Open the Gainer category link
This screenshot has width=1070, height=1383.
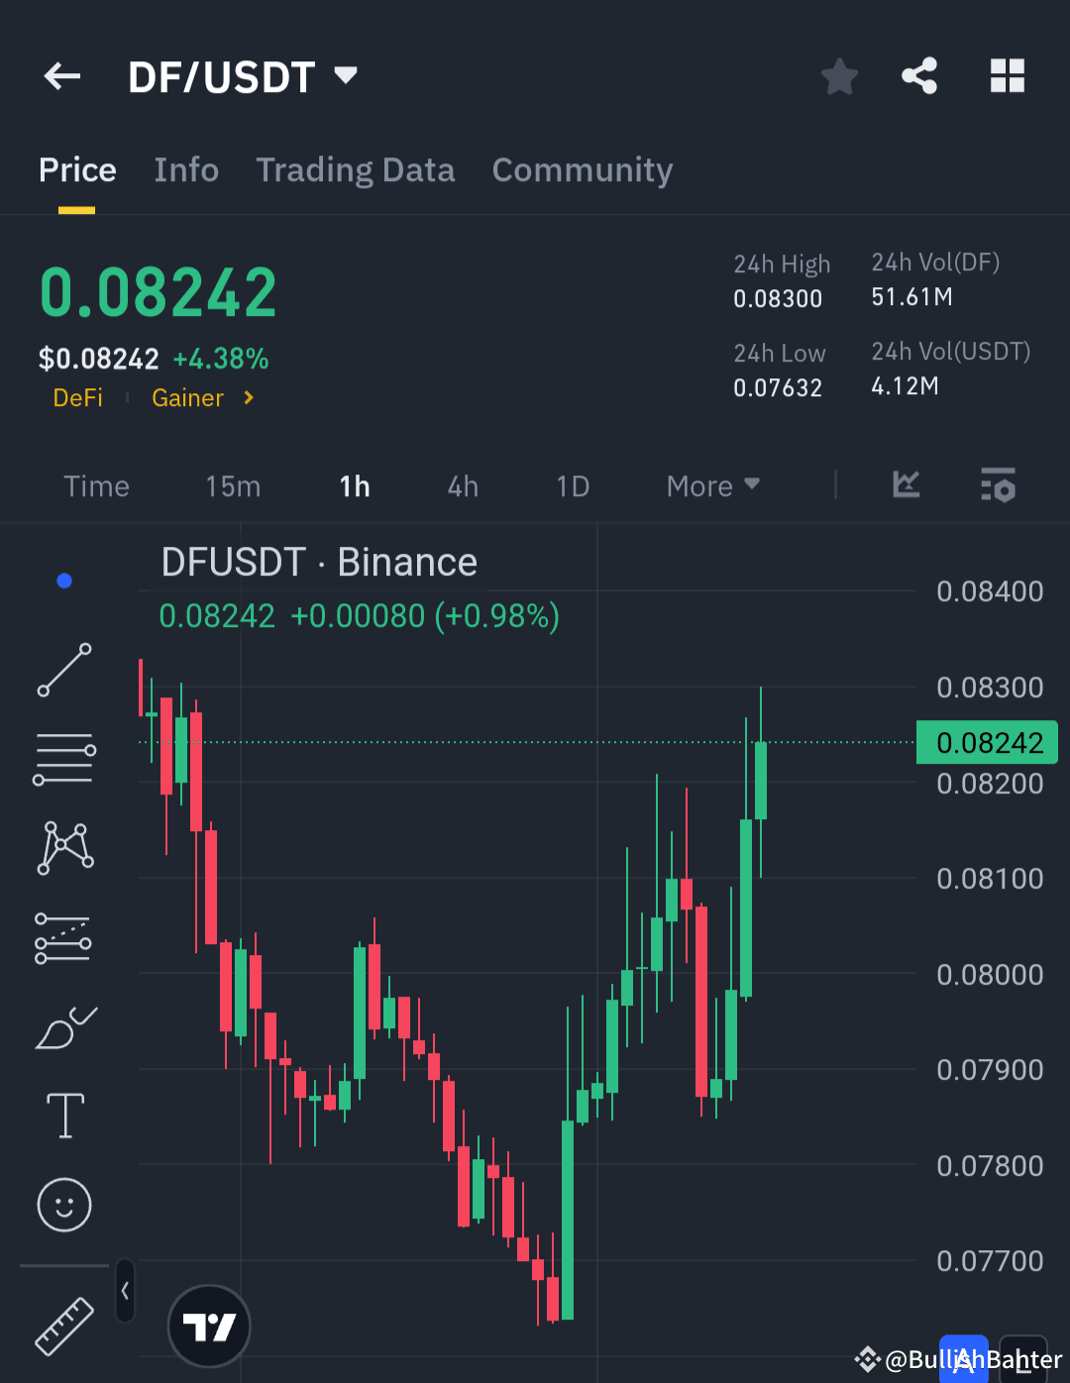tap(188, 397)
